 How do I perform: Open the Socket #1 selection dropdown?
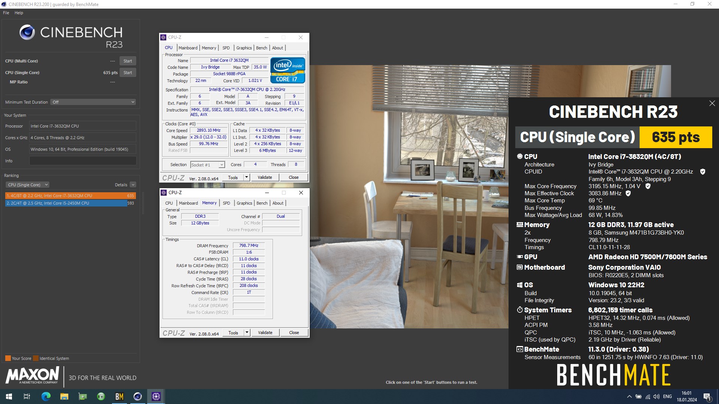[207, 165]
